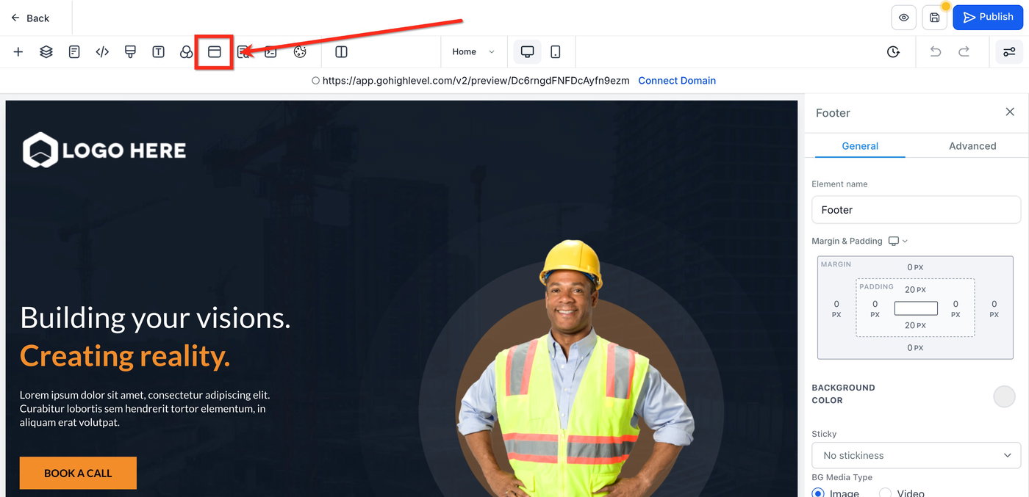Screen dimensions: 1029x497
Task: Click the 'Footer' panel title
Action: tap(833, 113)
